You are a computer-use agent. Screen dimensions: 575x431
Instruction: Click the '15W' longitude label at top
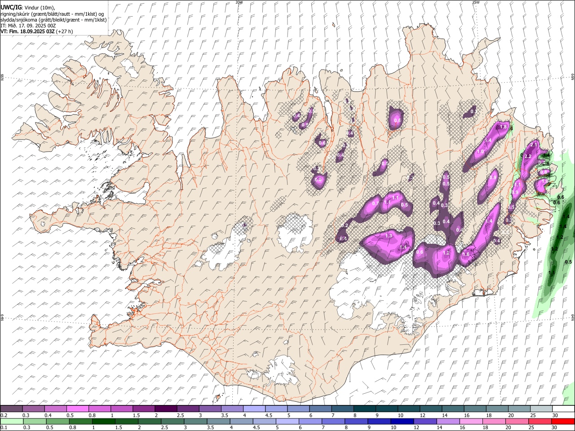click(x=476, y=2)
